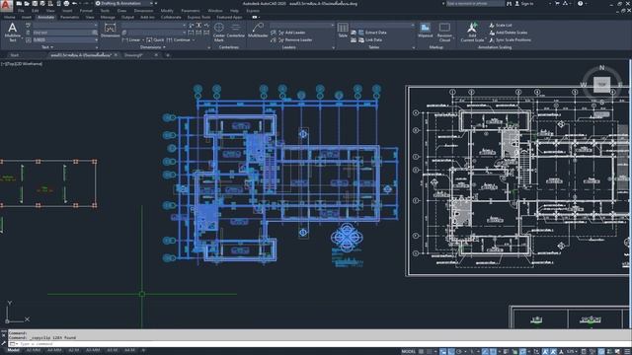Image resolution: width=632 pixels, height=355 pixels.
Task: Open the Linear dimension dropdown arrow
Action: 143,39
